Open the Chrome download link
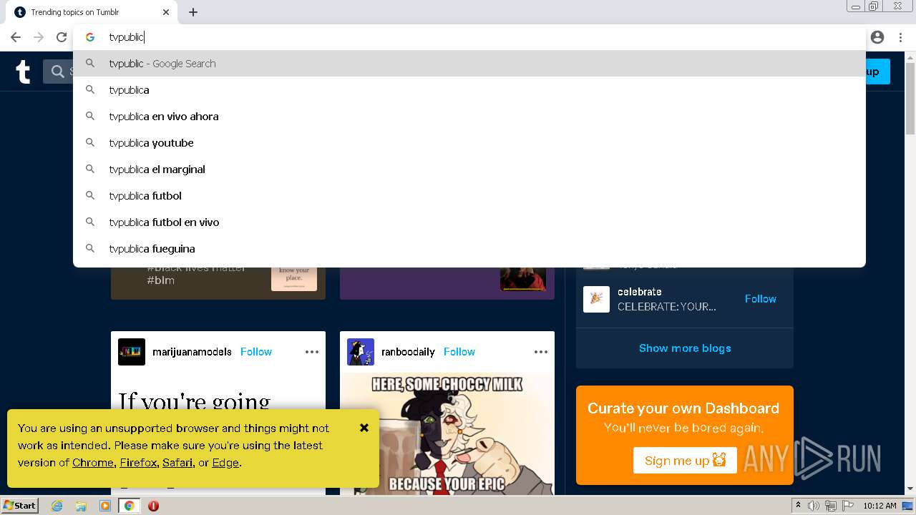Viewport: 916px width, 515px height. point(92,463)
